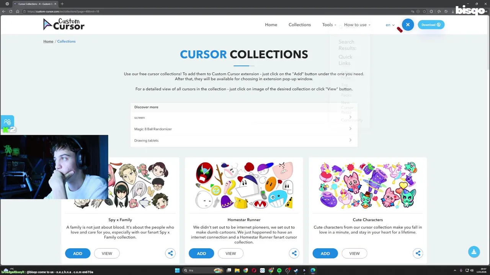This screenshot has width=490, height=275.
Task: Open the Magic 8 Ball Randomizer link
Action: 243,129
